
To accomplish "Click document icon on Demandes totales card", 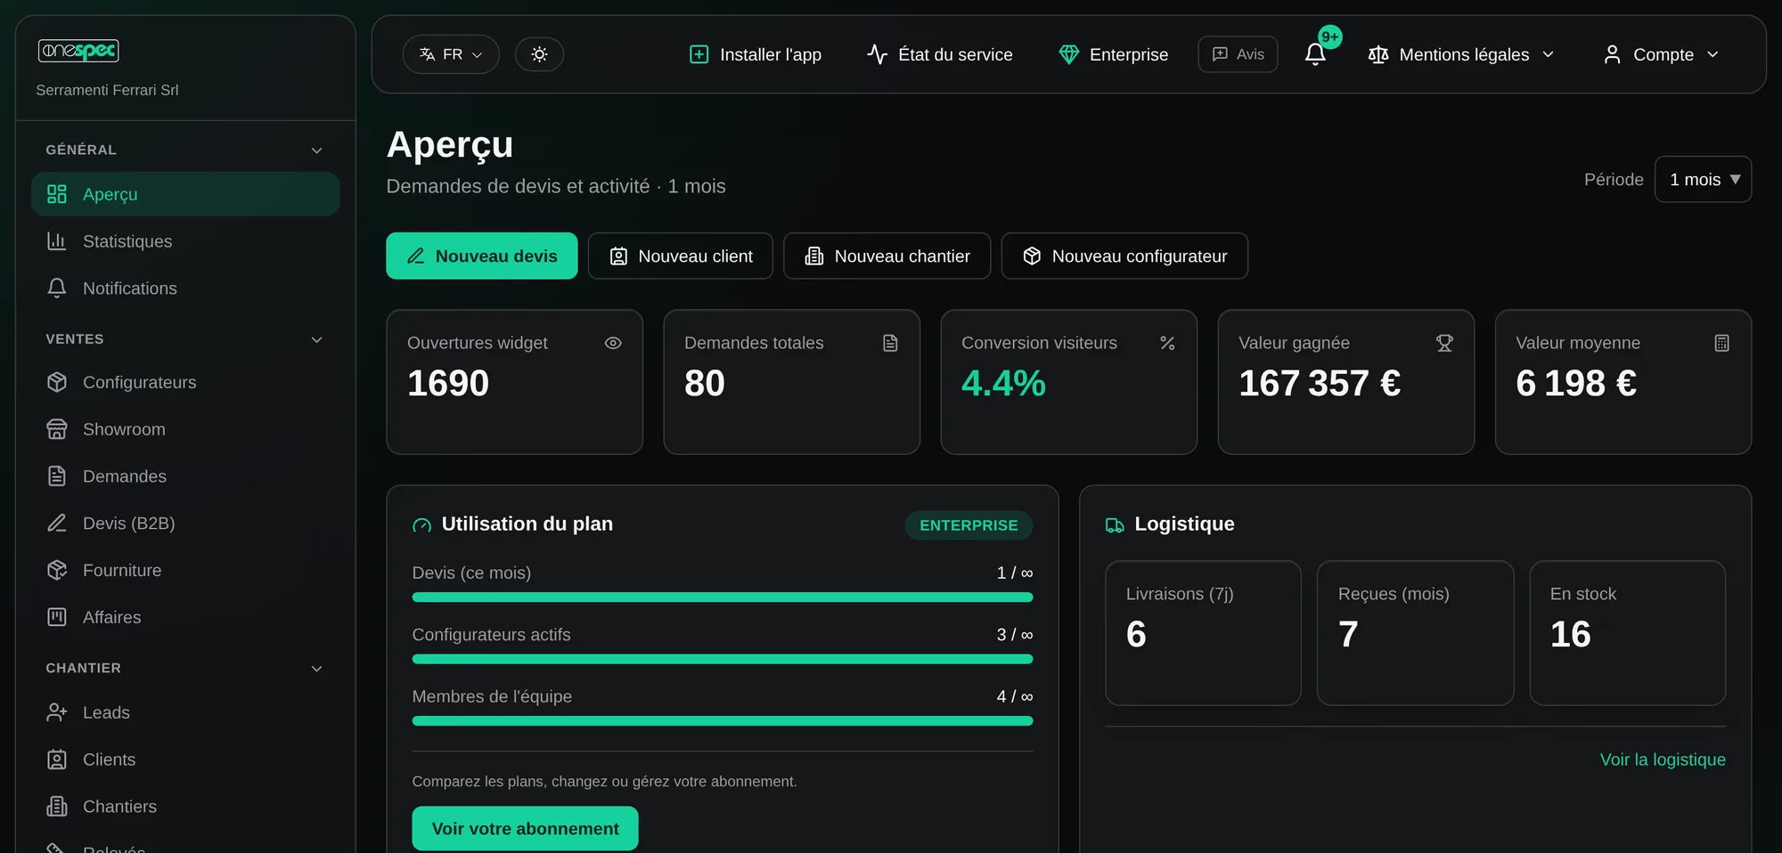I will point(890,343).
